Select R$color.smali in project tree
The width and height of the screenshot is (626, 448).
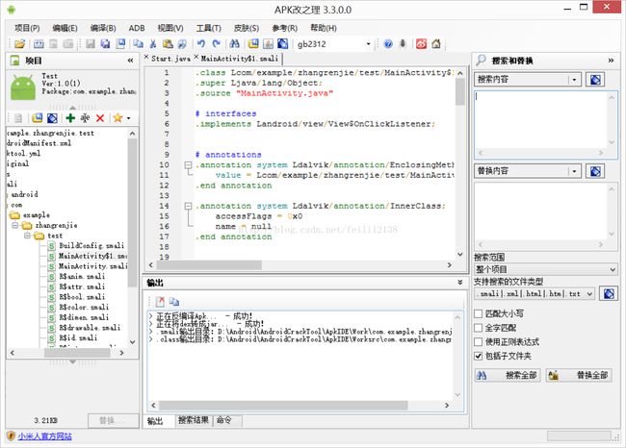(x=84, y=308)
